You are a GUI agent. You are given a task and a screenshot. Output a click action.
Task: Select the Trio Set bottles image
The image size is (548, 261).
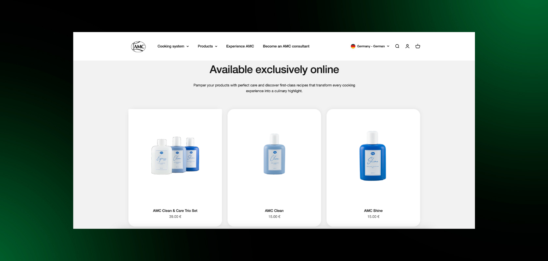pos(175,156)
